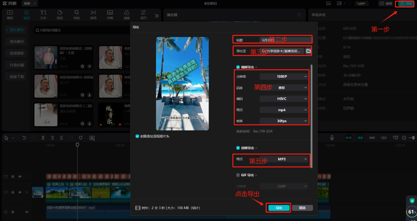417x221 pixels.
Task: Open the 特效 effects tab
Action: point(76,15)
